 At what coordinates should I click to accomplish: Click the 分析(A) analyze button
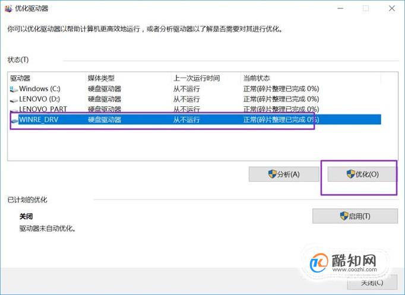(284, 174)
